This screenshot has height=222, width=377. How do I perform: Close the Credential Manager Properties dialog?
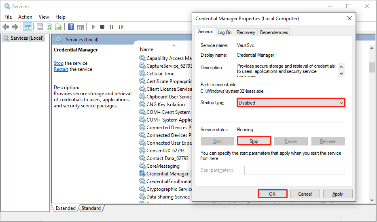coord(349,18)
